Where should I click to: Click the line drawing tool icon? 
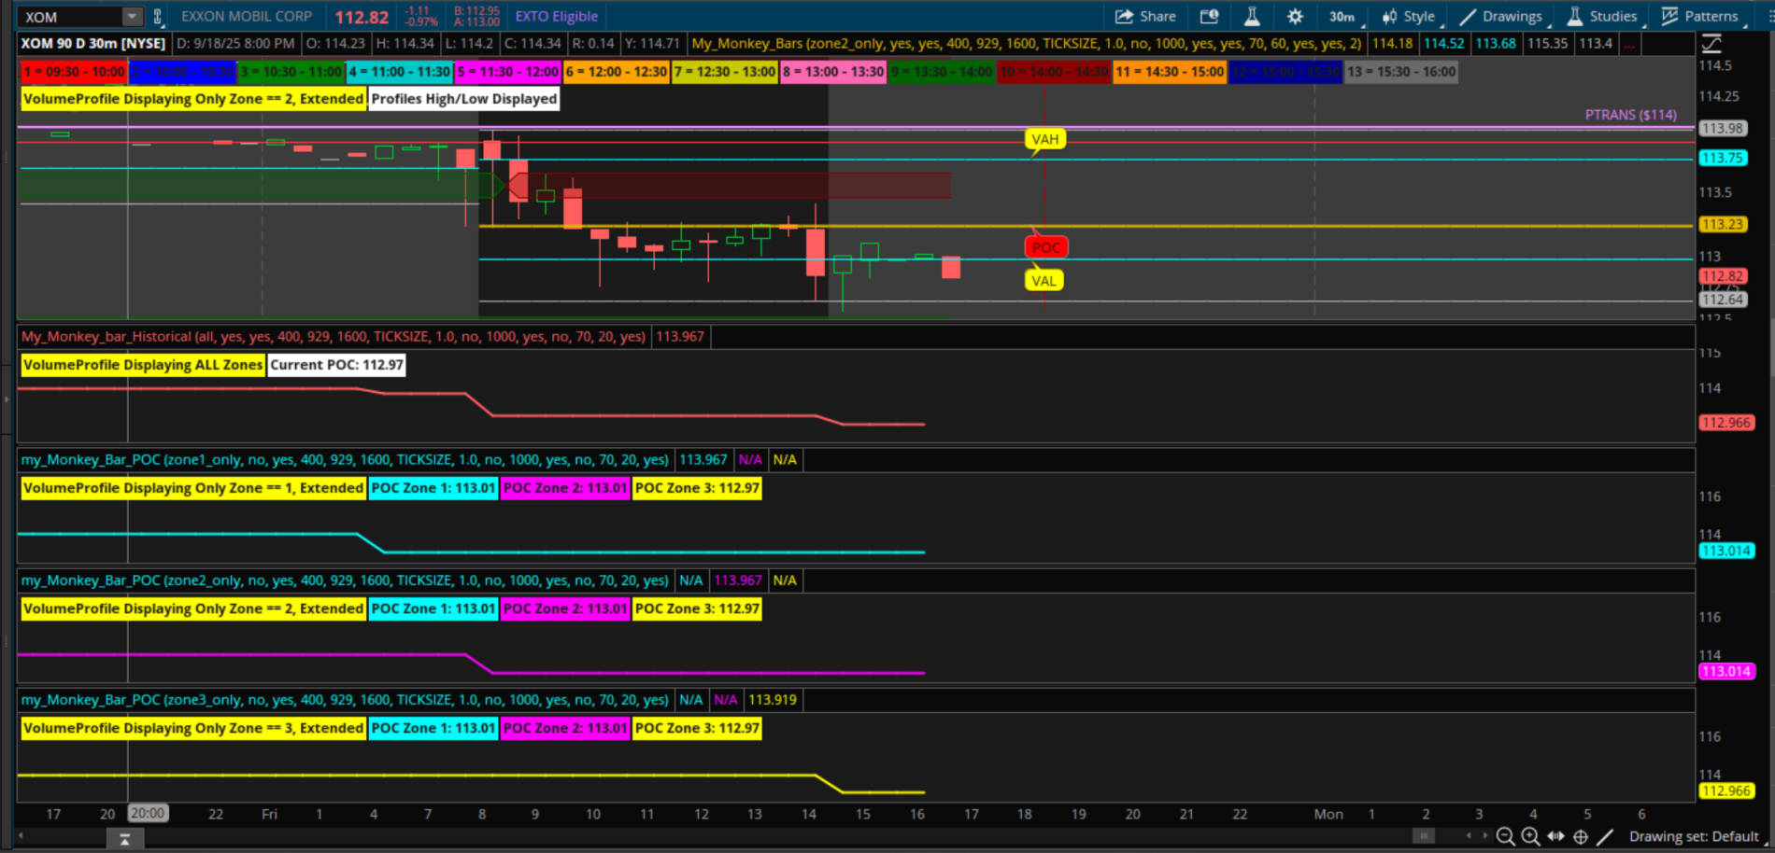tap(1605, 836)
